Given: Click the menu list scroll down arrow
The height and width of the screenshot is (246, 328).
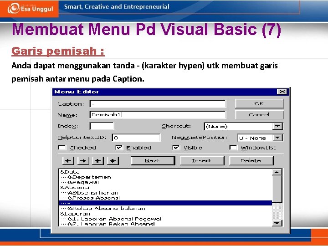Looking at the screenshot, I should (277, 223).
